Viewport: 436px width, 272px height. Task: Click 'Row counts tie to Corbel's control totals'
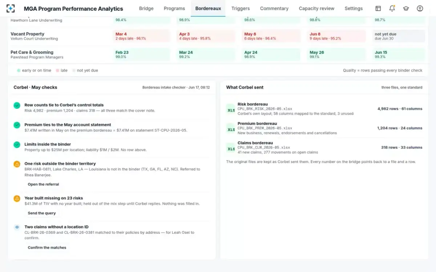(x=64, y=105)
